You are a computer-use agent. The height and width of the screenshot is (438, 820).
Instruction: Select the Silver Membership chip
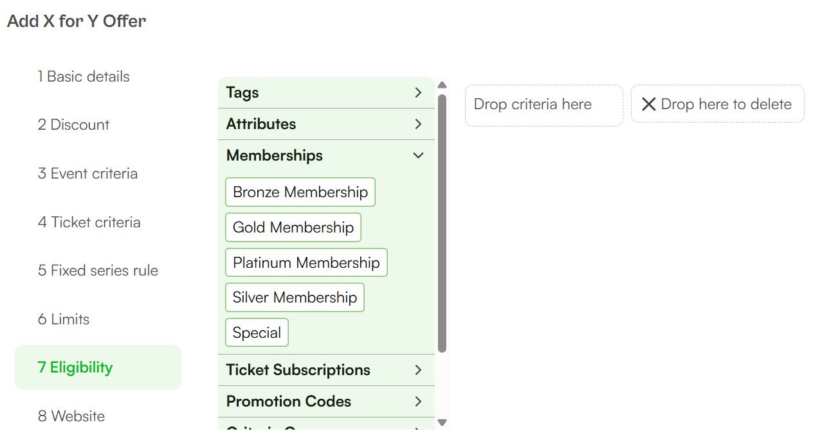tap(295, 297)
